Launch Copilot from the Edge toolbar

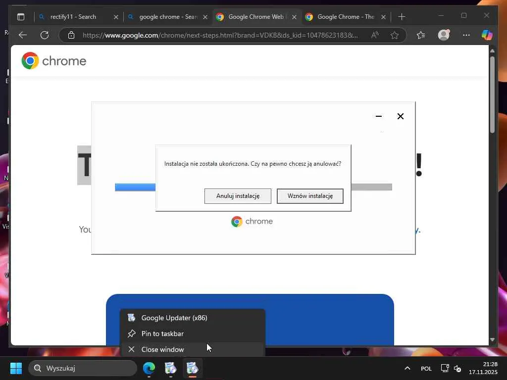coord(487,35)
